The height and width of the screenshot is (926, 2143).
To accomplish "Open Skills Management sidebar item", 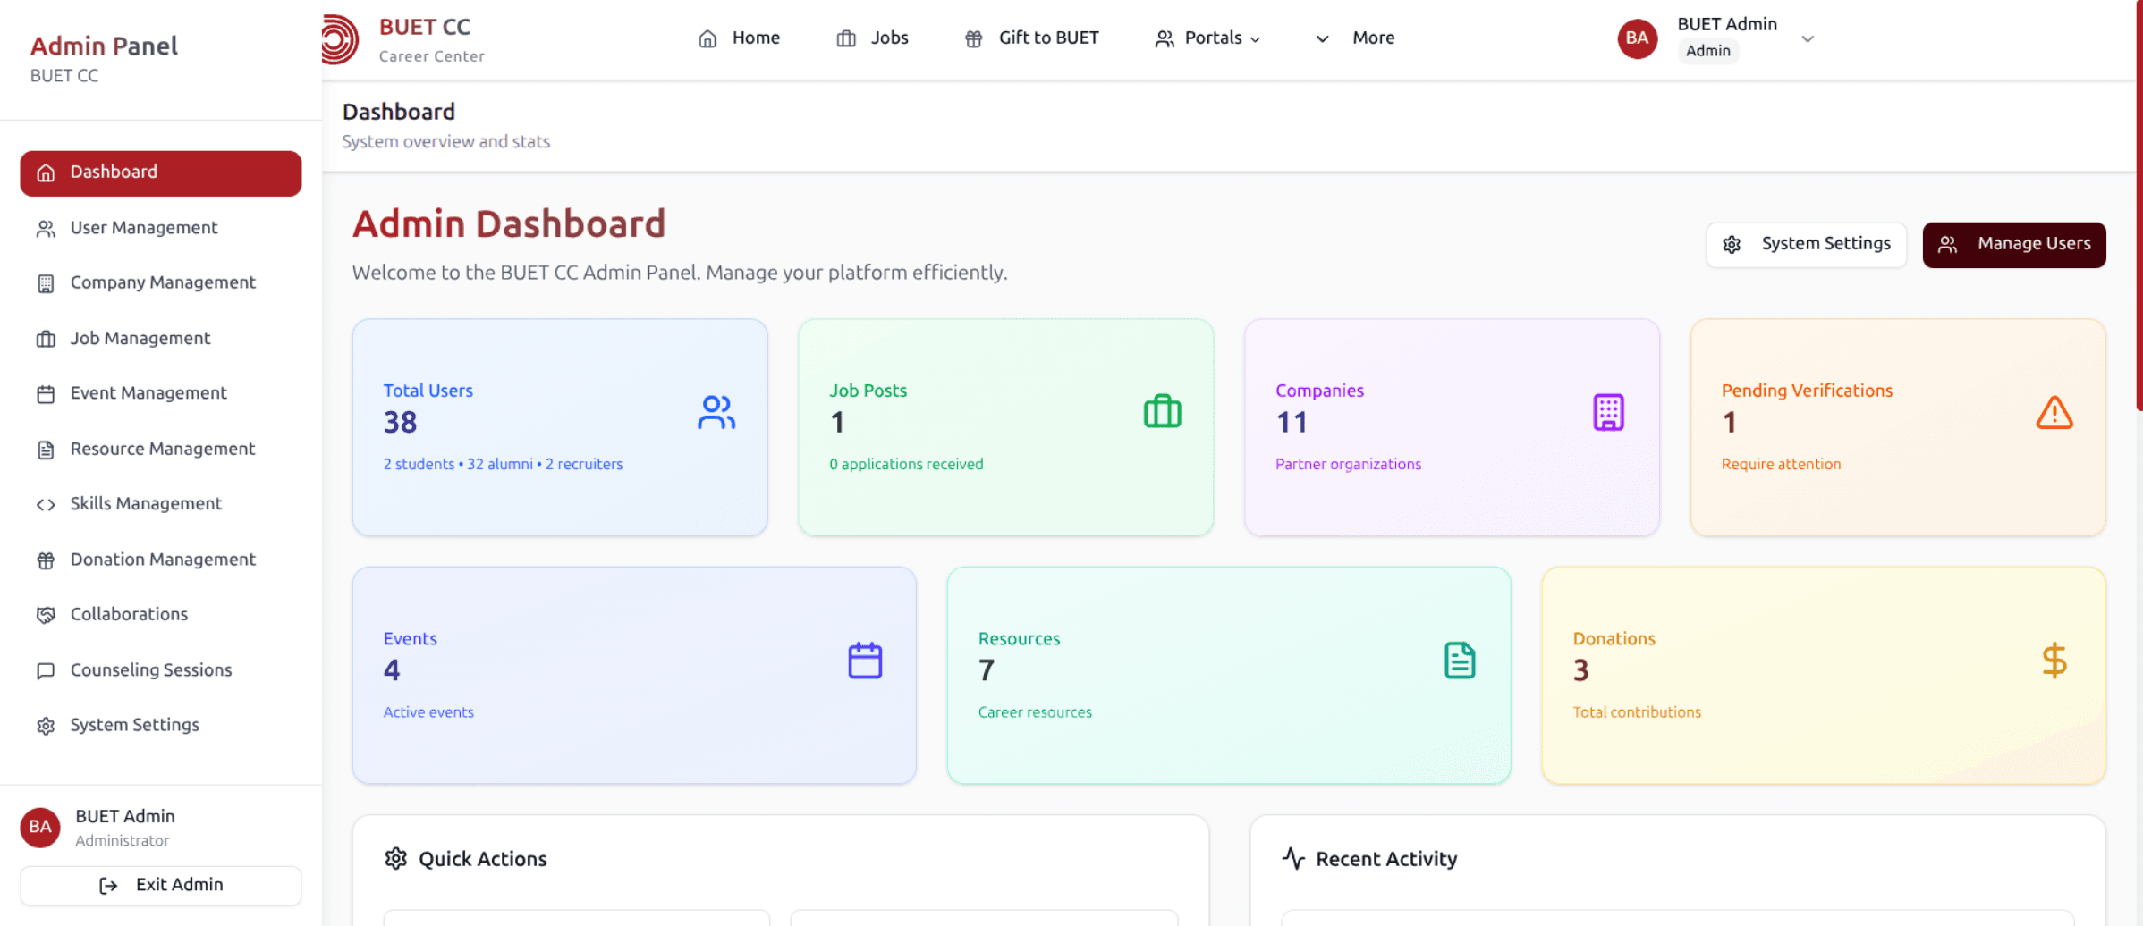I will (146, 504).
